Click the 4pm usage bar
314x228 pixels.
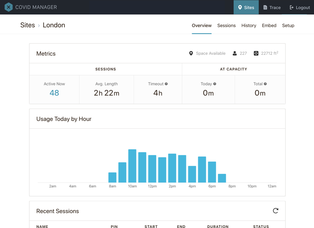click(192, 174)
